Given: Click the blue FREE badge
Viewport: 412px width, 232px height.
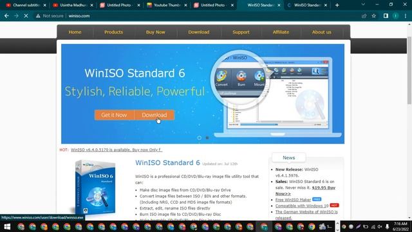Looking at the screenshot, I should pos(317,199).
